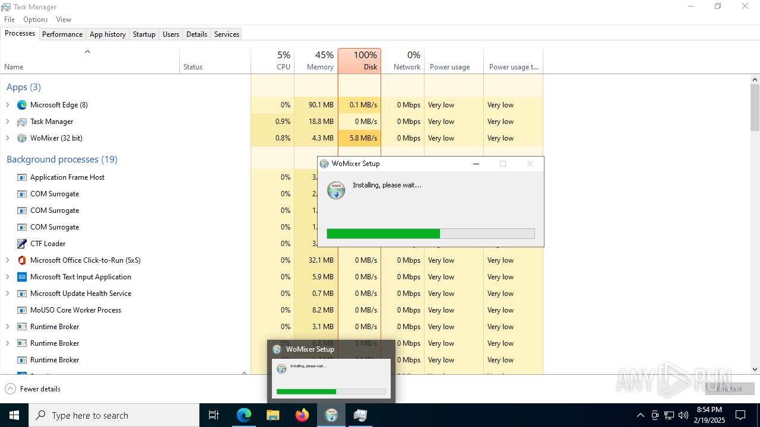Open the notification center
This screenshot has height=427, width=760.
click(741, 415)
